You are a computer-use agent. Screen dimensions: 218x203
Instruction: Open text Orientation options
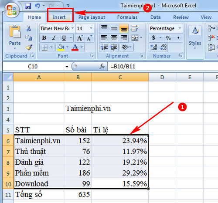(x=126, y=47)
